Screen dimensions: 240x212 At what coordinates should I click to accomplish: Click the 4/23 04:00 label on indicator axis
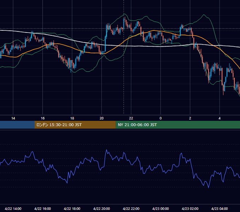220,208
